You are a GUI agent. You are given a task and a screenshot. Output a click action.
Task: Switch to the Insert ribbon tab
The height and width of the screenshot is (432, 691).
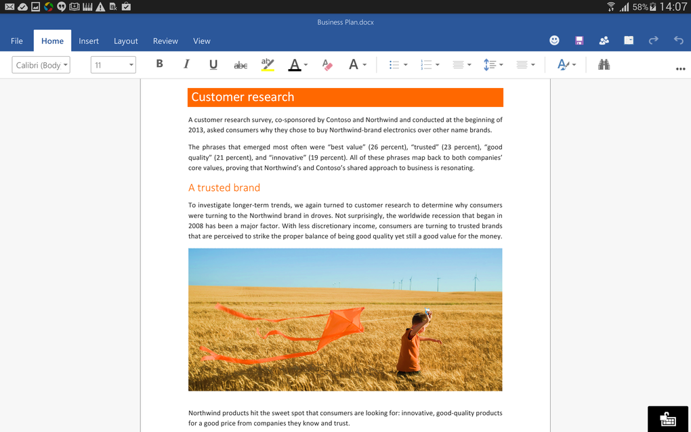89,41
